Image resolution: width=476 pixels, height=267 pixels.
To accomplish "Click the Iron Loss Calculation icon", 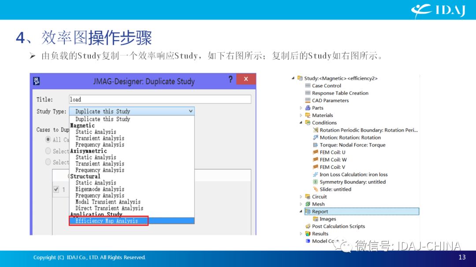I will click(316, 174).
